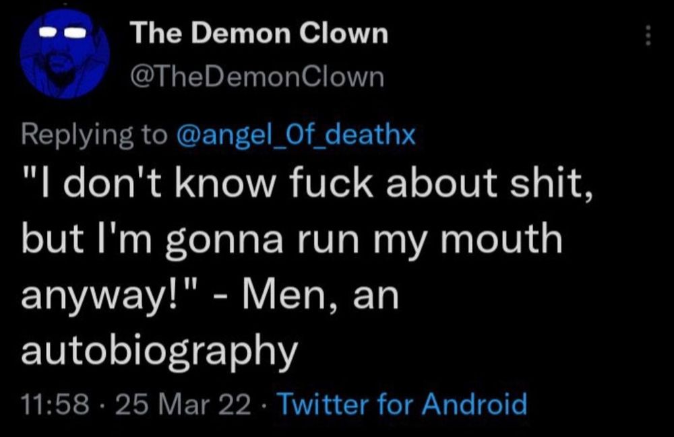
Task: Select the display name The Demon Clown
Action: pyautogui.click(x=259, y=33)
